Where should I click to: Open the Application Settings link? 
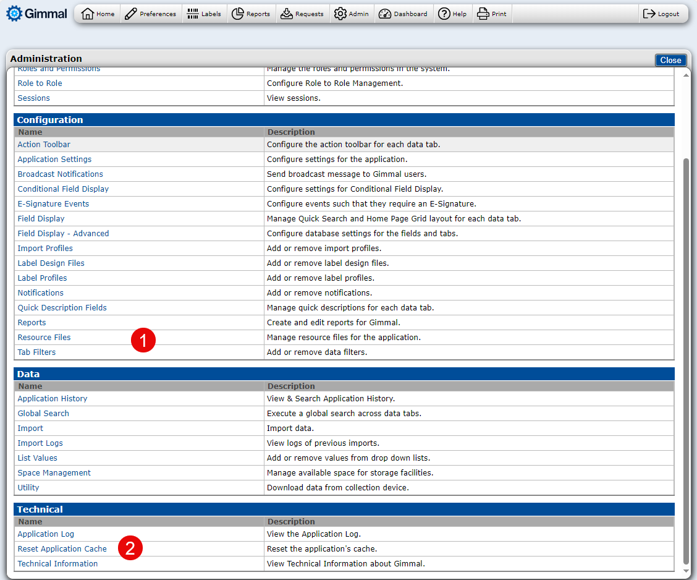pyautogui.click(x=54, y=160)
